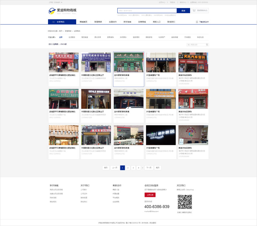Go to the 下一页 next page
The height and width of the screenshot is (226, 257).
[148, 168]
